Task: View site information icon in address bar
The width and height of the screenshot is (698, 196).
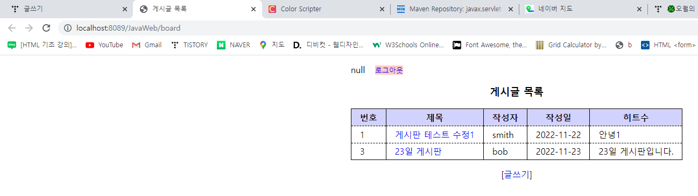Action: pyautogui.click(x=67, y=28)
